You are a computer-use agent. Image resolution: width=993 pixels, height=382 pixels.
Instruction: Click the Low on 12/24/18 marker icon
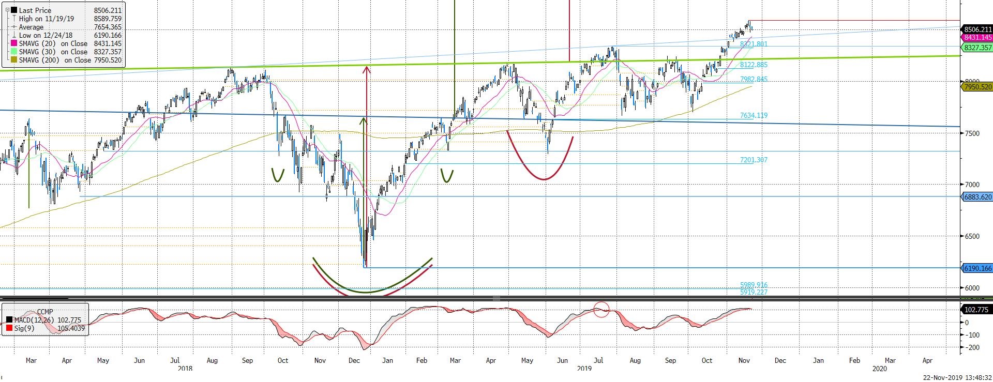pyautogui.click(x=13, y=36)
